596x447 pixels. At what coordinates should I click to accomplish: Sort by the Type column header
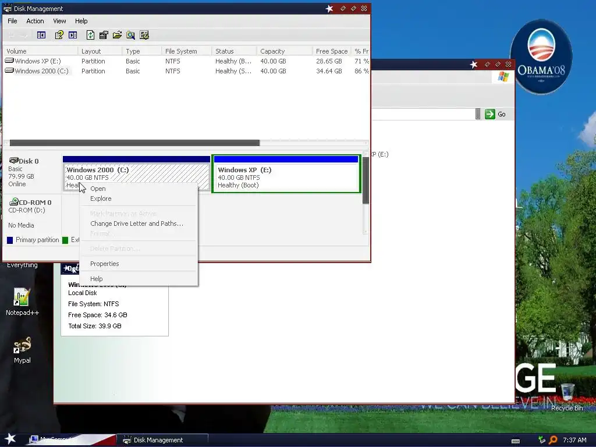pyautogui.click(x=142, y=51)
